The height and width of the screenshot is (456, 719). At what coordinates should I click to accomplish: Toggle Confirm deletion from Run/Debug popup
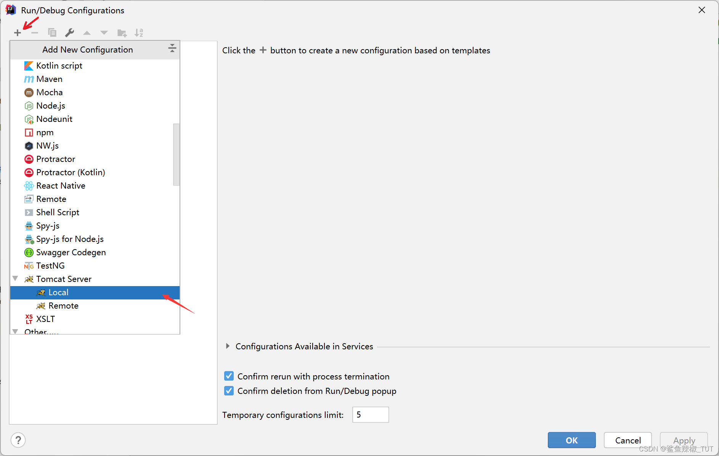pos(229,391)
